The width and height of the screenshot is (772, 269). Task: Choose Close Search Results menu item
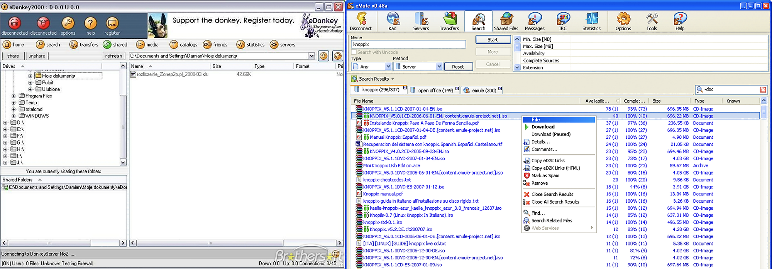(559, 194)
